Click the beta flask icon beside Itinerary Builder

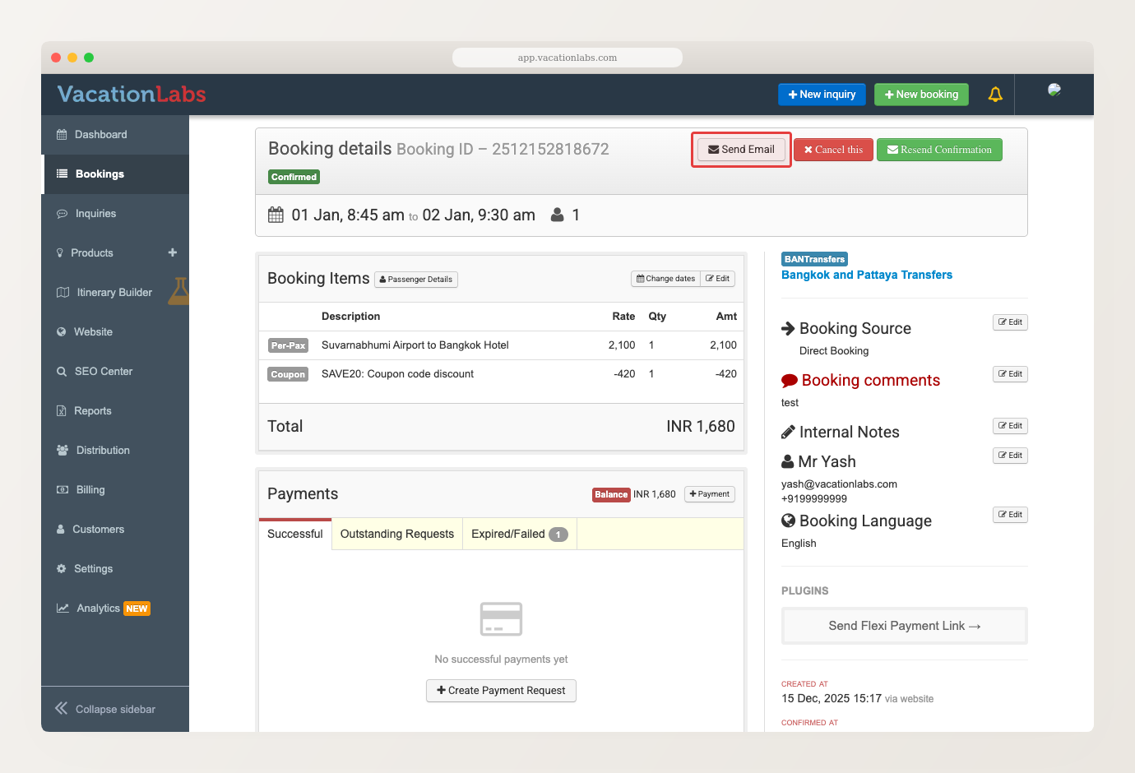(x=179, y=291)
